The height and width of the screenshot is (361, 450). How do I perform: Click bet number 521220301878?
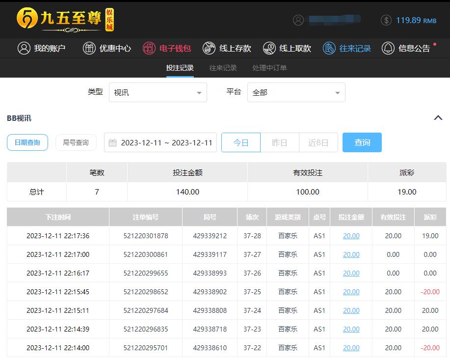(x=146, y=236)
